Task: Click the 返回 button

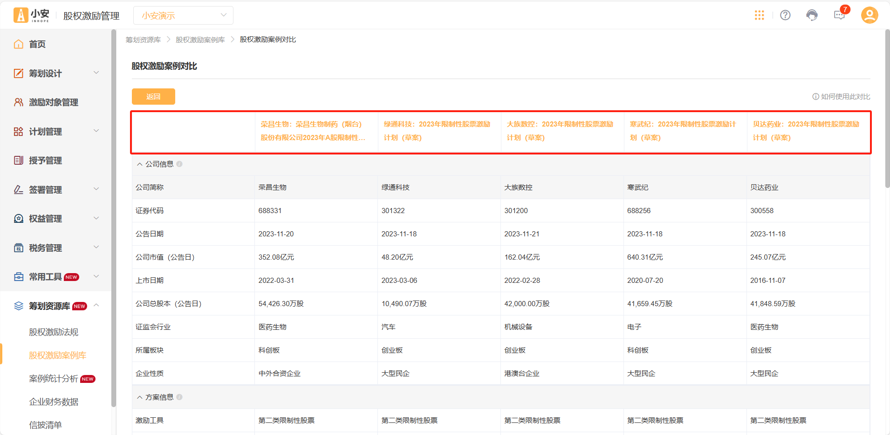Action: click(x=153, y=96)
